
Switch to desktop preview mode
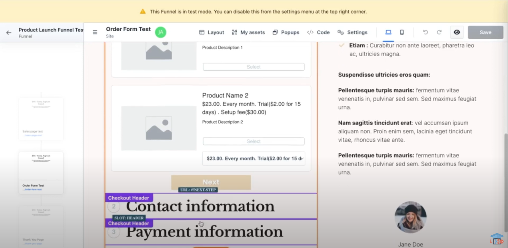click(388, 32)
